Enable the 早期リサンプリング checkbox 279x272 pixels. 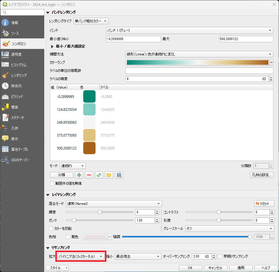click(x=220, y=256)
